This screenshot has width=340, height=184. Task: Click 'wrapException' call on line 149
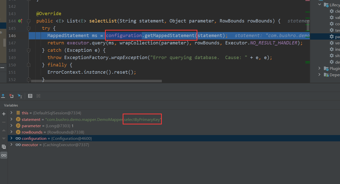point(129,58)
